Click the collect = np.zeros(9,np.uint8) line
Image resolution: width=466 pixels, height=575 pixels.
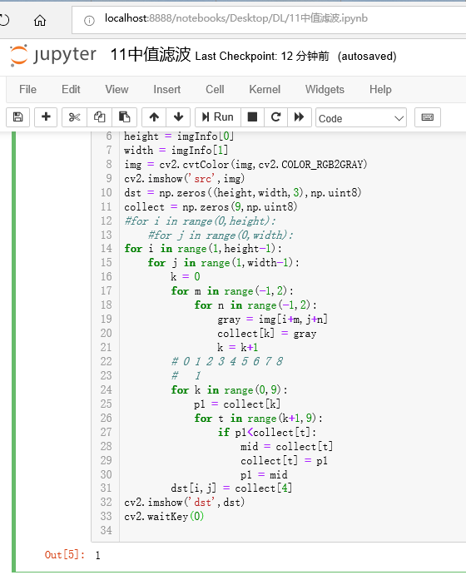click(x=211, y=207)
